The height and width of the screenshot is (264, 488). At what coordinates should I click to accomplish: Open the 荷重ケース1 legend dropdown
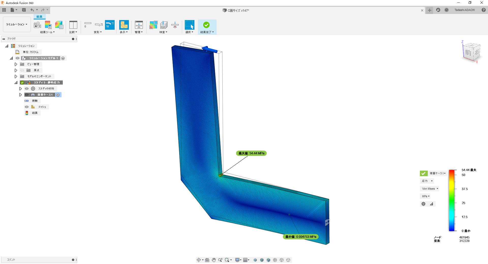coord(438,173)
